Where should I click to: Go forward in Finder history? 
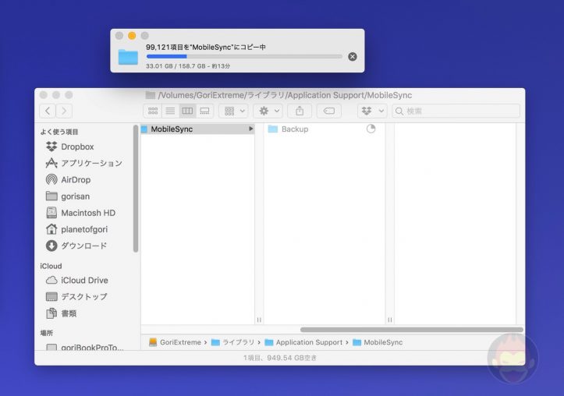pos(64,111)
